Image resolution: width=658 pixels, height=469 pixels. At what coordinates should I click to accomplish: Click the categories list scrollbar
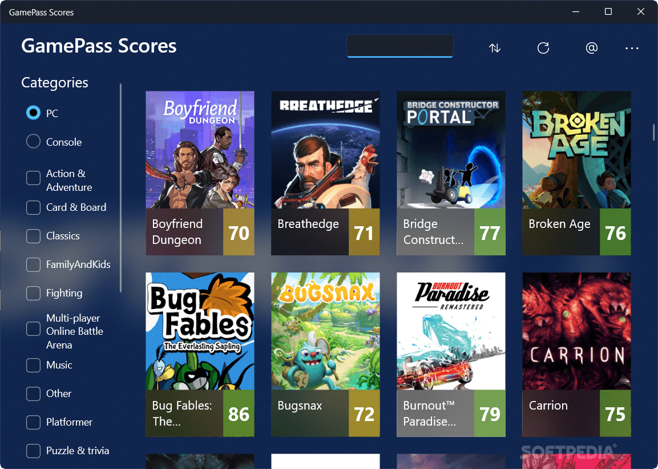(120, 188)
